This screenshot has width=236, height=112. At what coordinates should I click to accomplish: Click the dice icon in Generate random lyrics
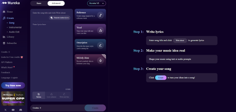(x=52, y=18)
